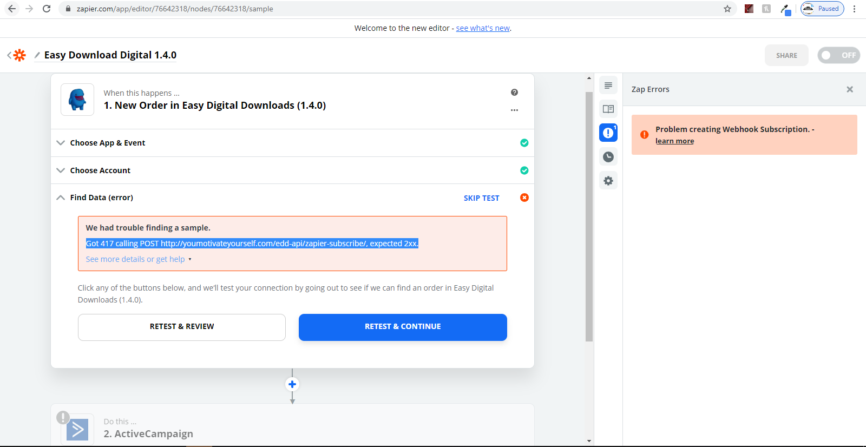Open the Paused profile button
Screen dimensions: 866x447
click(x=822, y=9)
